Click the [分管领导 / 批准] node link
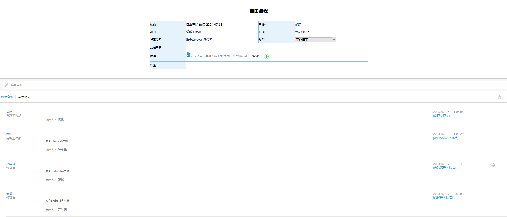The image size is (507, 217). tap(444, 168)
